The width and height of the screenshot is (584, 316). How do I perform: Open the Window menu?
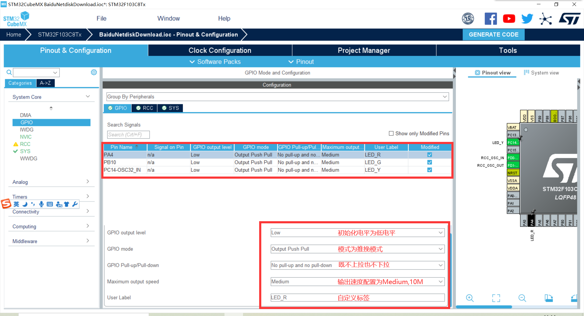169,19
